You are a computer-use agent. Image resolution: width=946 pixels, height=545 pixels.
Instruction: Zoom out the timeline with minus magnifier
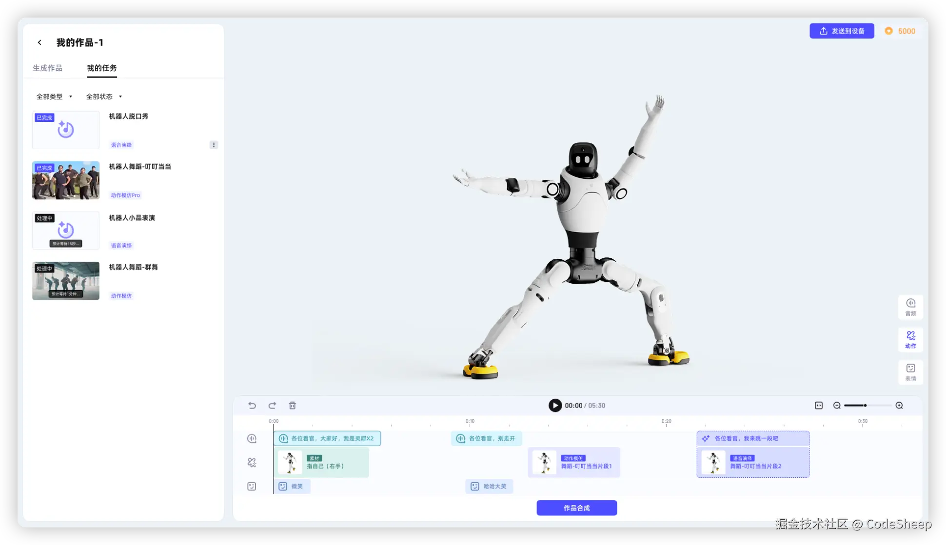click(x=837, y=406)
